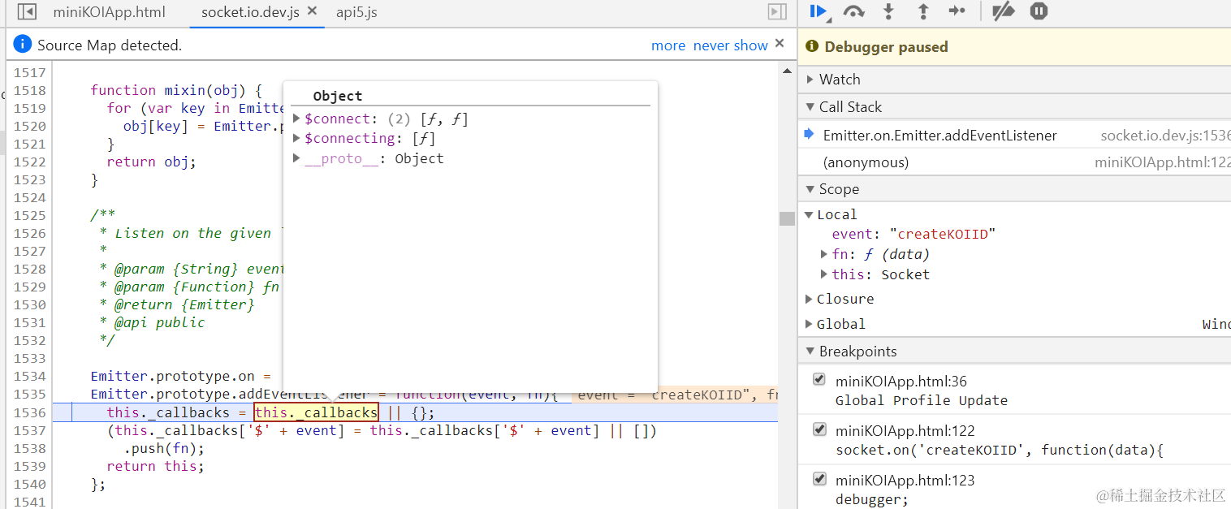Switch to the socket.io.dev.js tab
1231x509 pixels.
pos(250,12)
